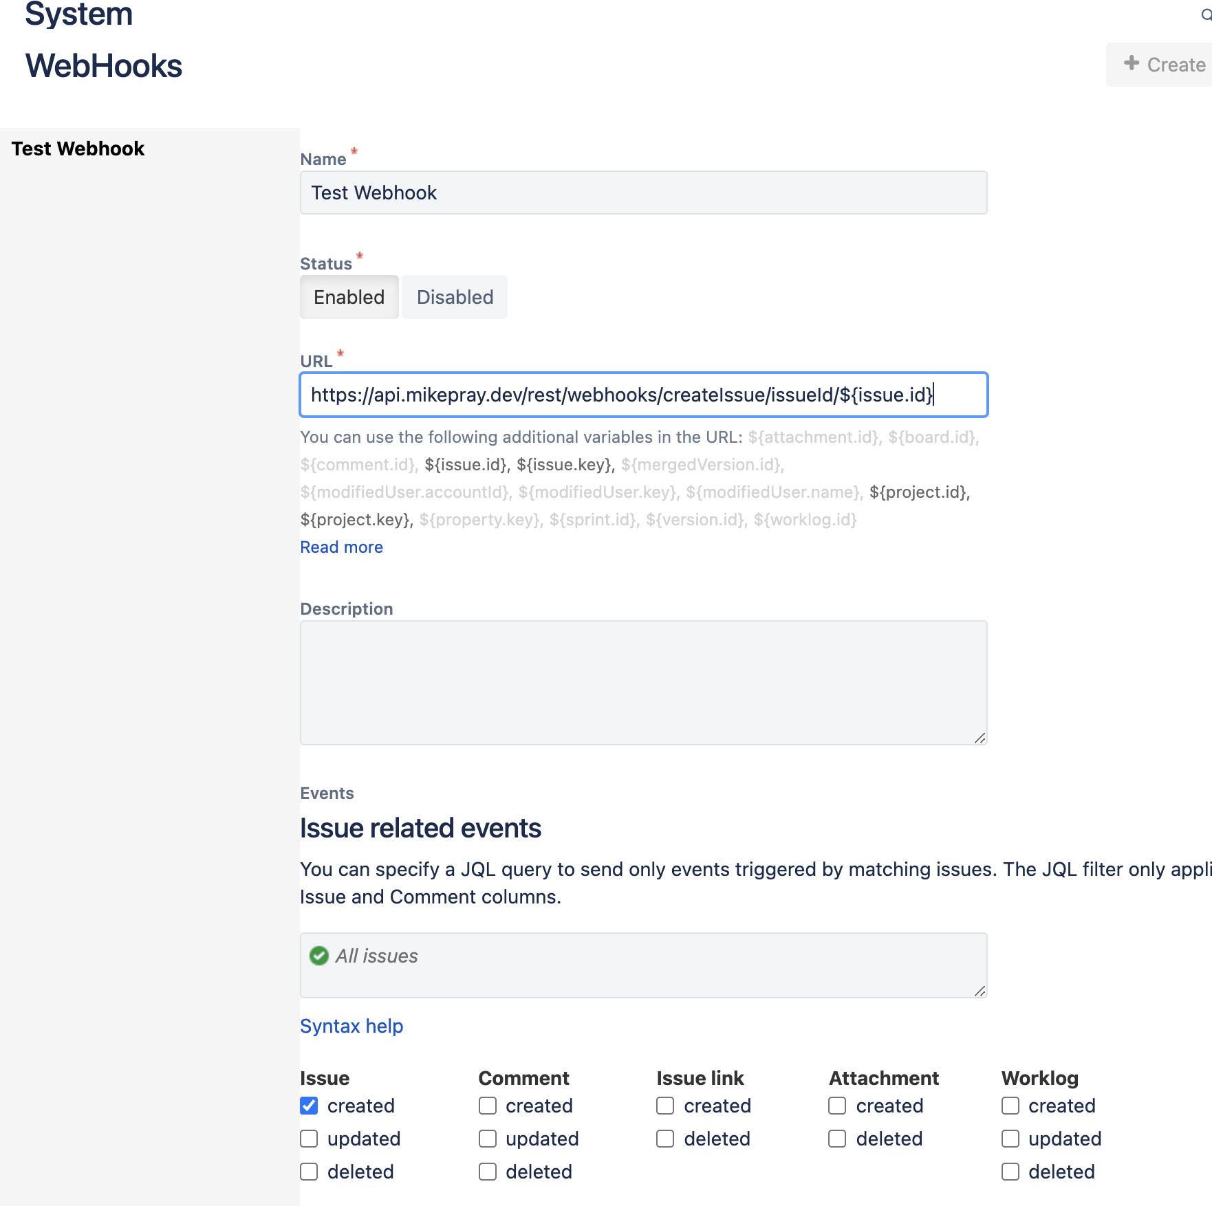Click the Name input field
1212x1206 pixels.
coord(644,193)
